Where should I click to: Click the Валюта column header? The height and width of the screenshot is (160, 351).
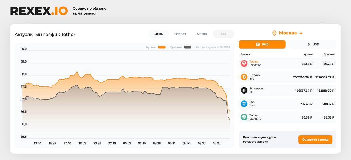[x=245, y=54]
